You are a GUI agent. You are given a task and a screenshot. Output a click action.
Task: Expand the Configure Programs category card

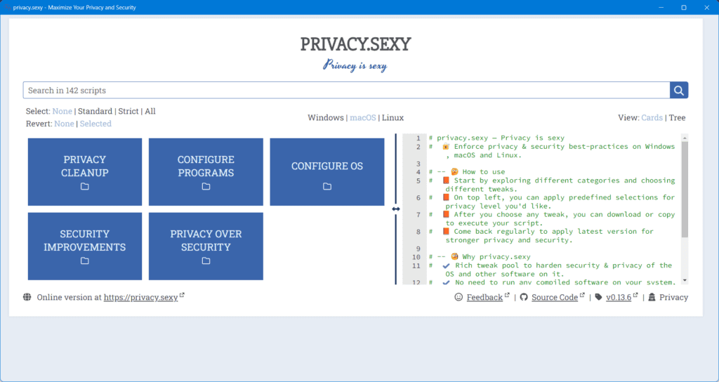(x=206, y=172)
